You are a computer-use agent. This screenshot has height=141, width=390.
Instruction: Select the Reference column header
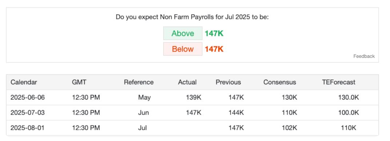pos(139,82)
